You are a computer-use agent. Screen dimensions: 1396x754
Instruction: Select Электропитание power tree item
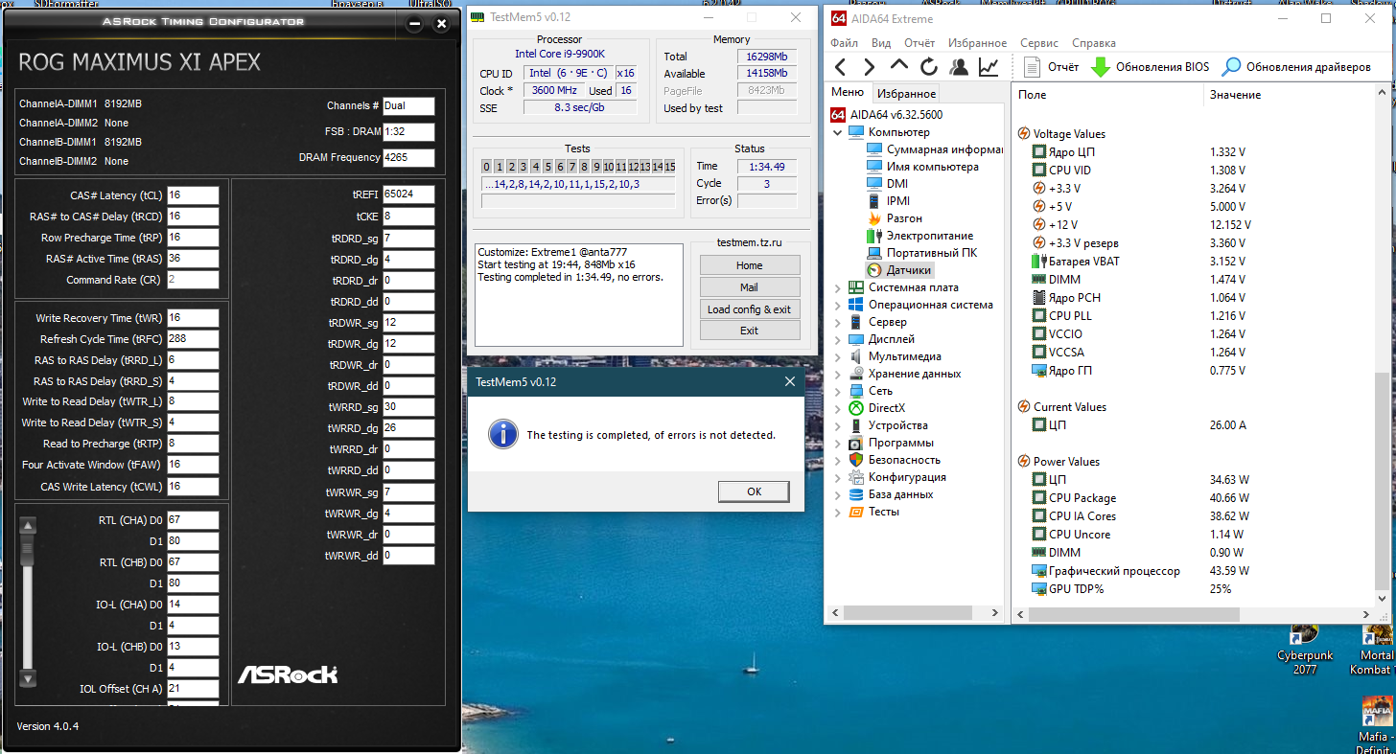919,236
